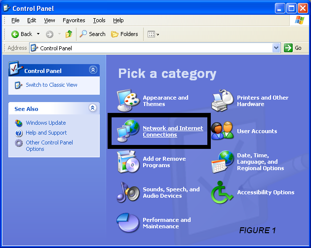Click the Accessibility Options text link
Image resolution: width=311 pixels, height=248 pixels.
pyautogui.click(x=266, y=192)
